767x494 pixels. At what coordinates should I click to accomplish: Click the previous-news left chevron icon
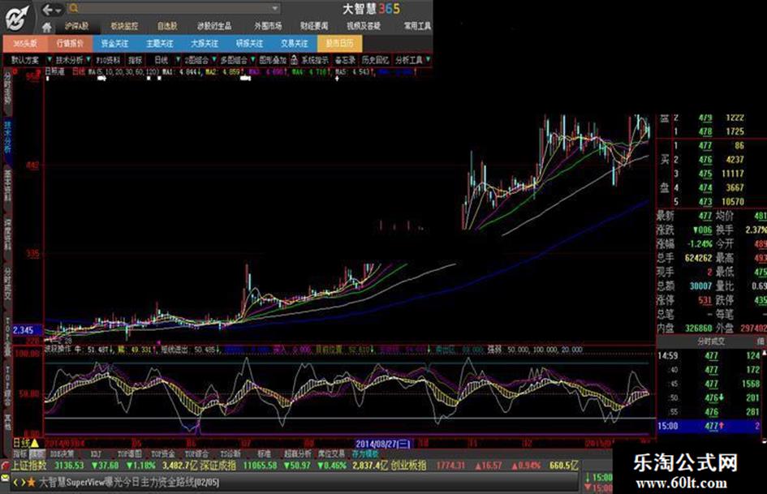tap(15, 483)
